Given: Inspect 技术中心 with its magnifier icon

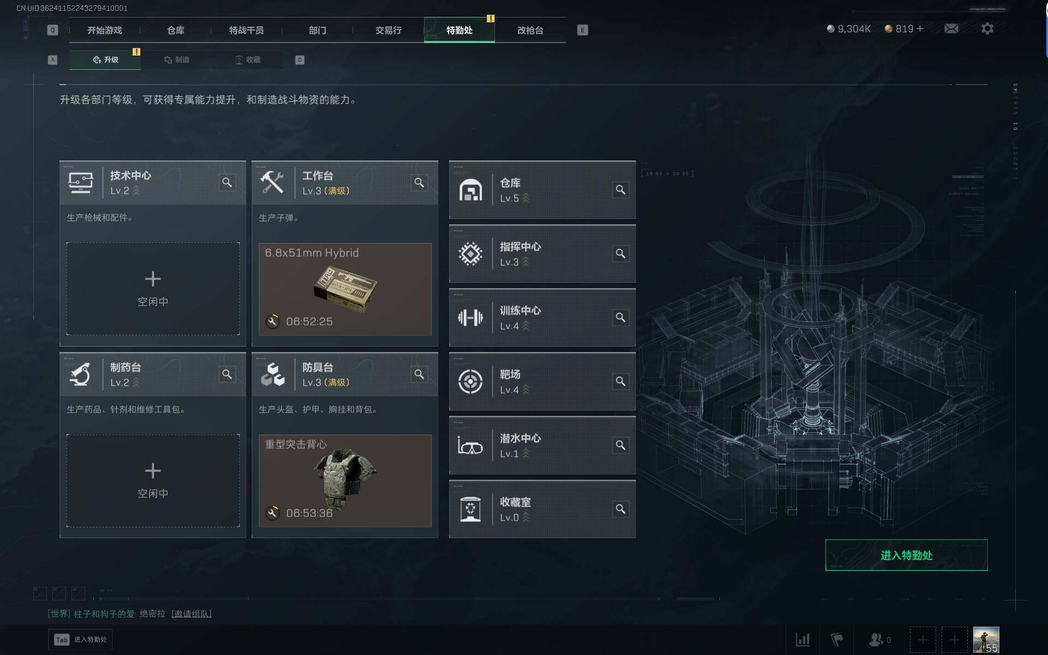Looking at the screenshot, I should click(x=227, y=182).
